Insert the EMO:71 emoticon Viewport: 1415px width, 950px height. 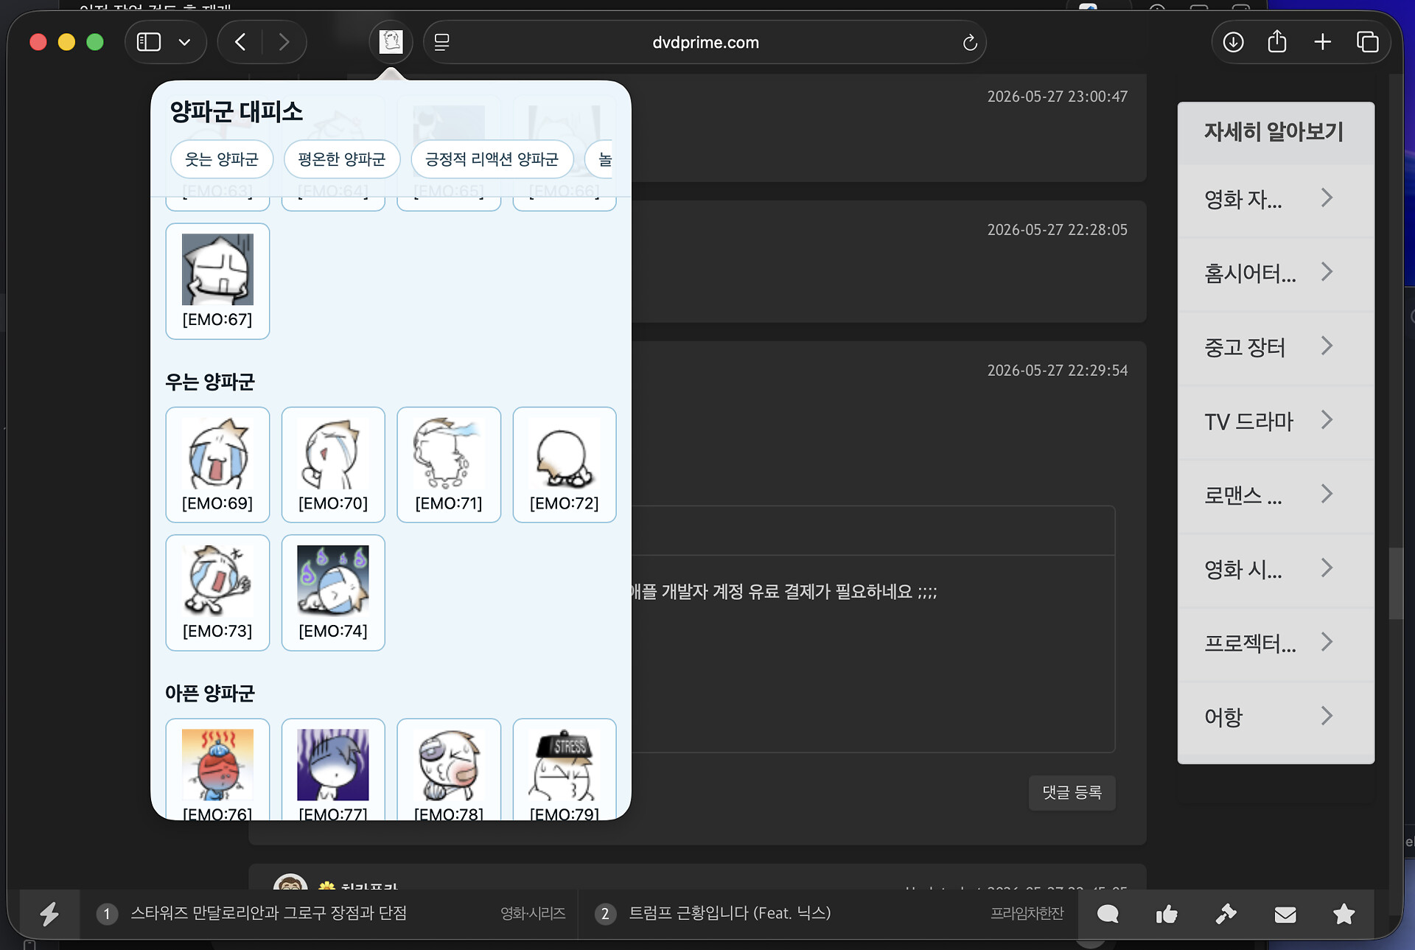tap(449, 464)
